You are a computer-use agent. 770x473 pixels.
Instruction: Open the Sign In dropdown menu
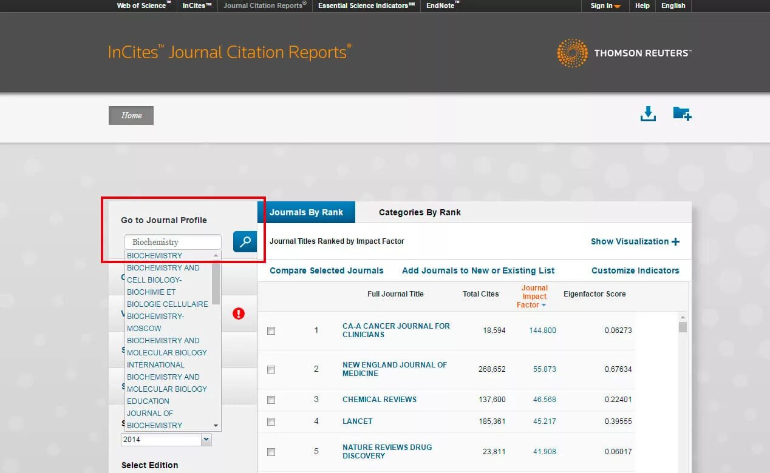click(605, 5)
